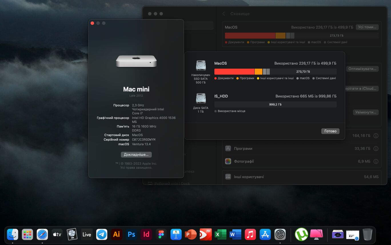Select the MacOS SSD drive icon
The image size is (391, 245).
pyautogui.click(x=201, y=65)
